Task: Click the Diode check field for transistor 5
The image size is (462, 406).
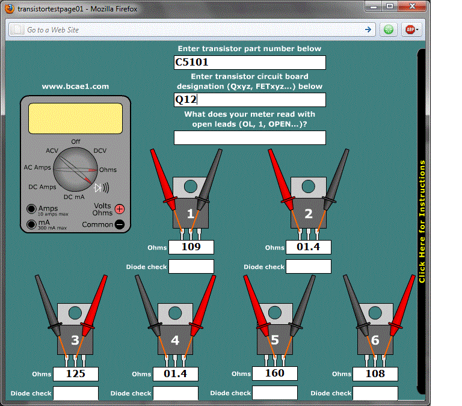Action: 275,393
